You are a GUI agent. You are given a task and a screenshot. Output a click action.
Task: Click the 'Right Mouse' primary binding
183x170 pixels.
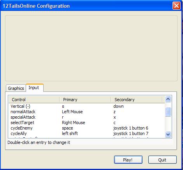[x=74, y=123]
